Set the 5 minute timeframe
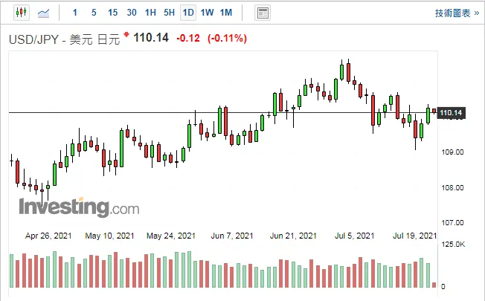This screenshot has width=485, height=301. [x=94, y=13]
